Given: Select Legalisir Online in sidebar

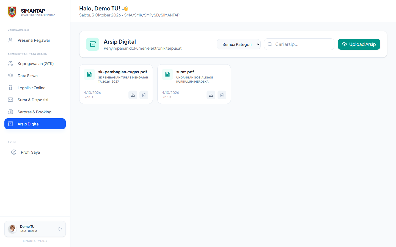Looking at the screenshot, I should [35, 88].
